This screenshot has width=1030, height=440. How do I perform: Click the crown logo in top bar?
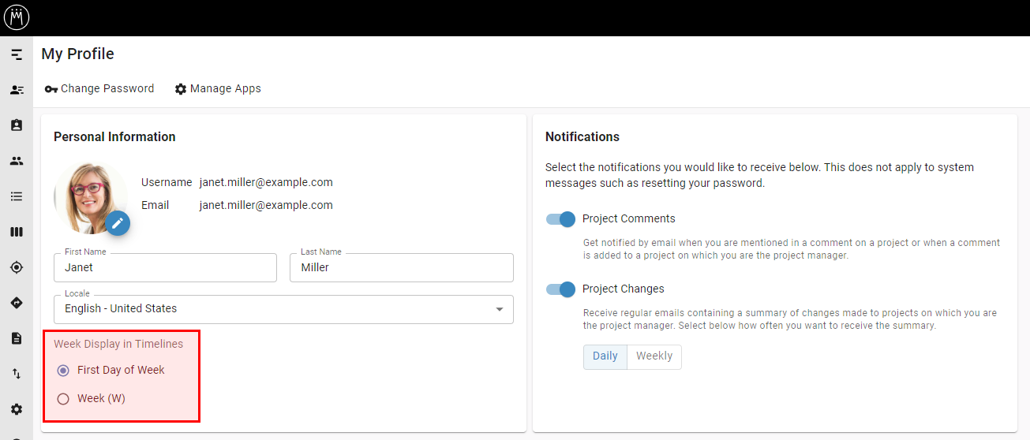(17, 17)
